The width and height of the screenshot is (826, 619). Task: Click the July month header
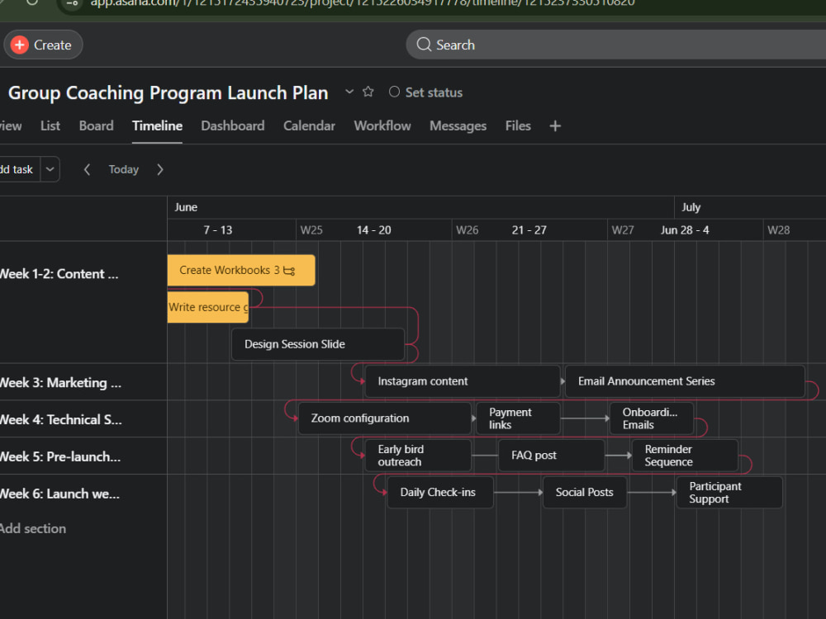point(691,207)
